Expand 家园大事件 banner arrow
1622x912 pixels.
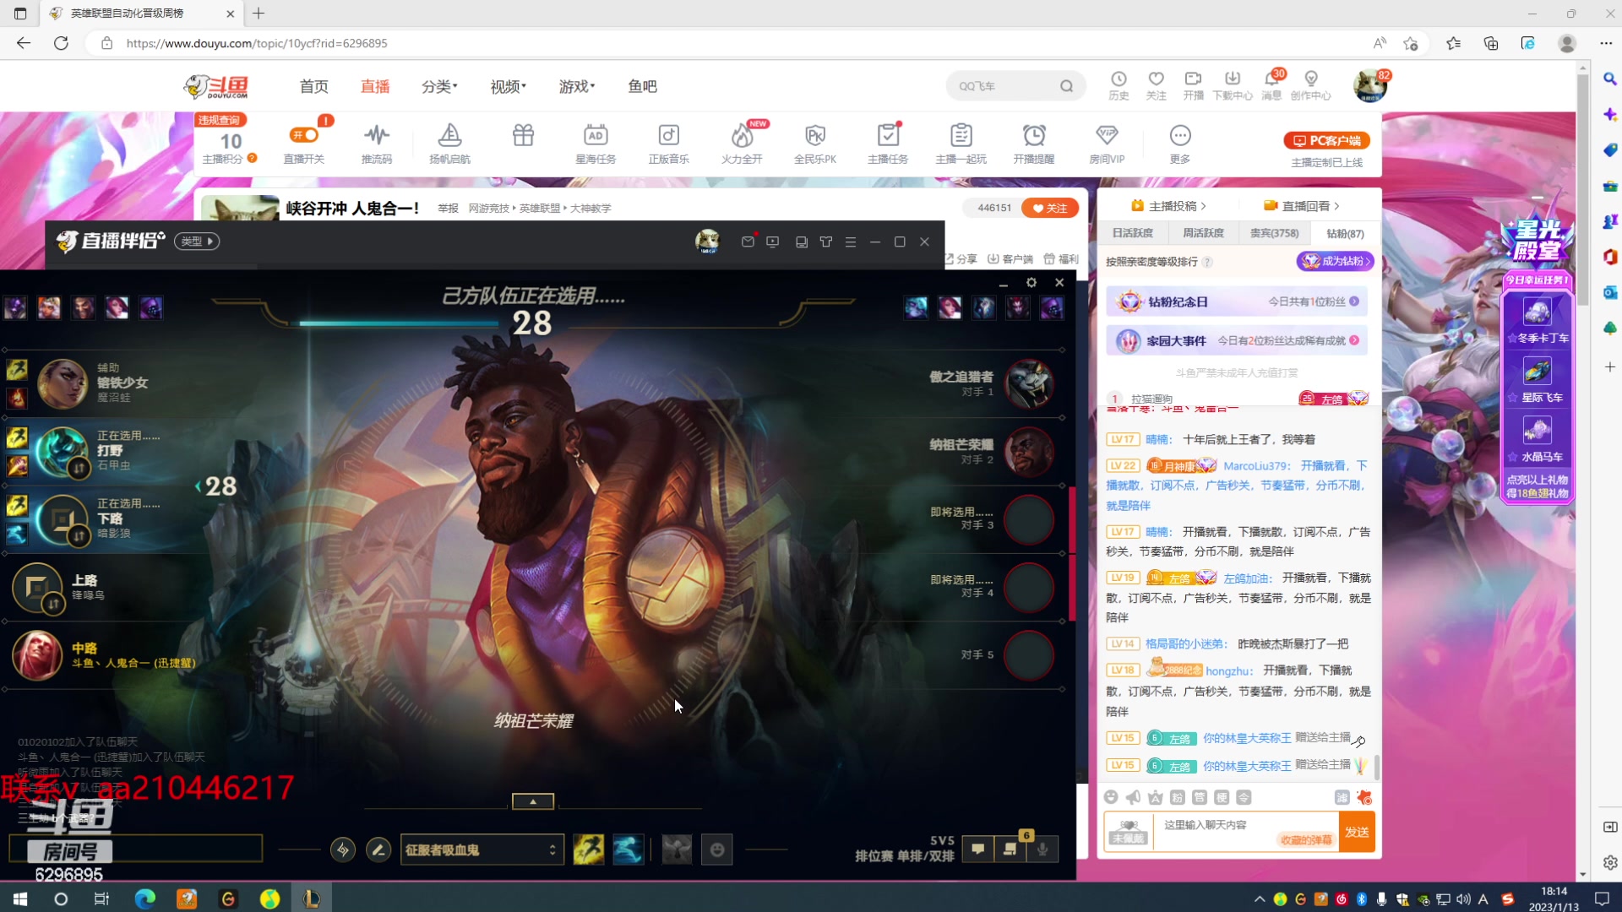click(1354, 340)
